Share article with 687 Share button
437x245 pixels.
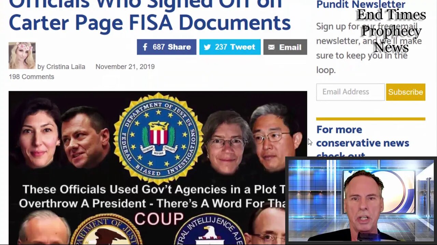pyautogui.click(x=167, y=47)
